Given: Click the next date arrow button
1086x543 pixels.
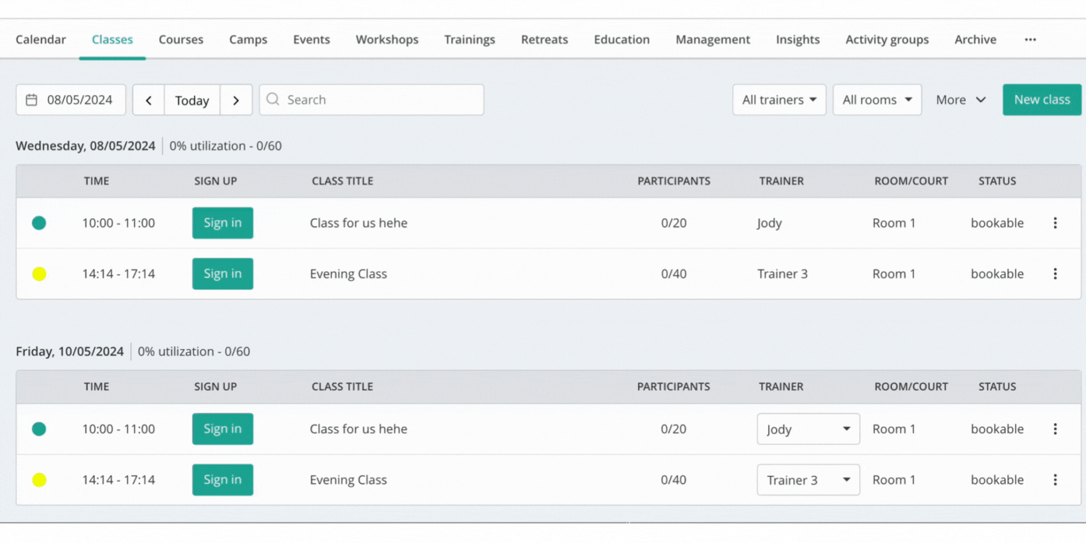Looking at the screenshot, I should pos(236,100).
